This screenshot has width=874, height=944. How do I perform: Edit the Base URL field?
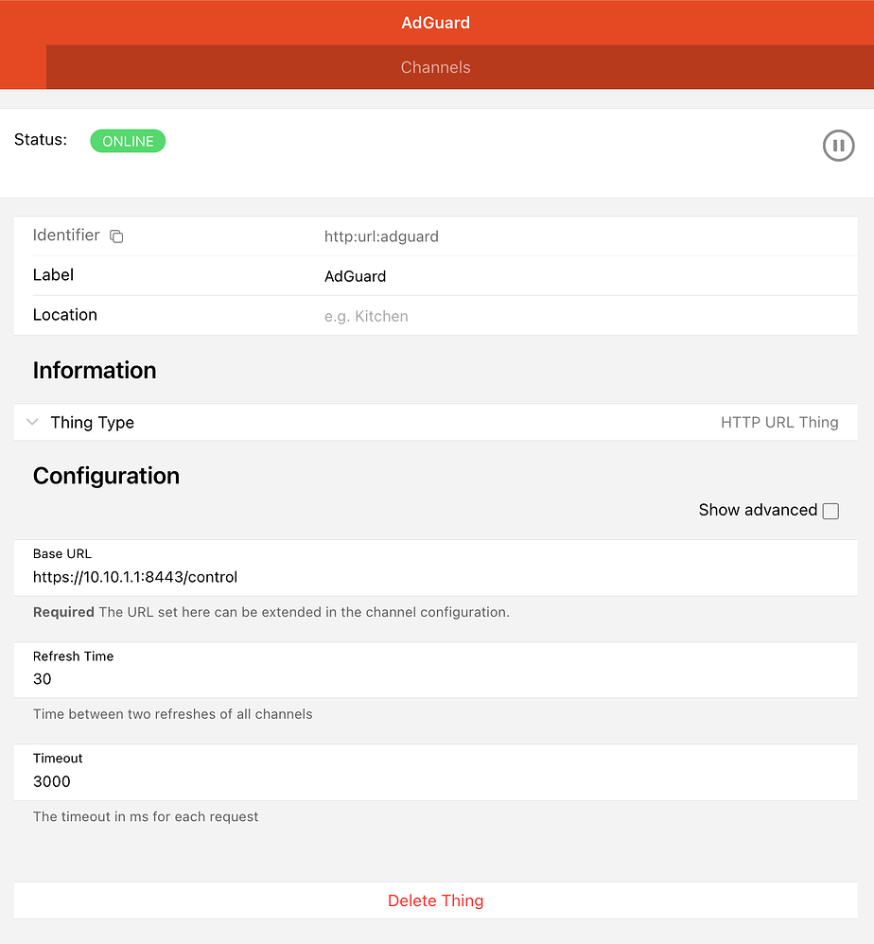[135, 577]
